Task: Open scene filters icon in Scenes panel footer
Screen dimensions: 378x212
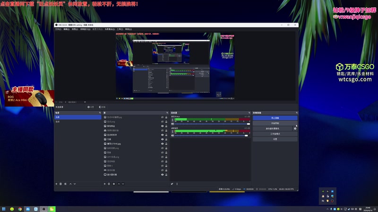Action: point(66,184)
